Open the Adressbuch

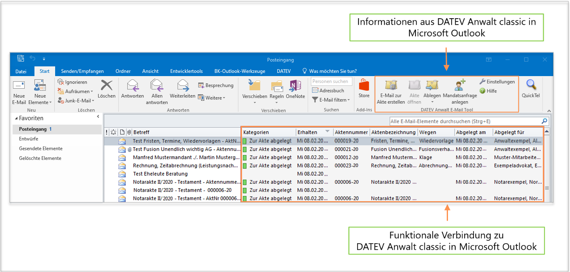pos(328,91)
